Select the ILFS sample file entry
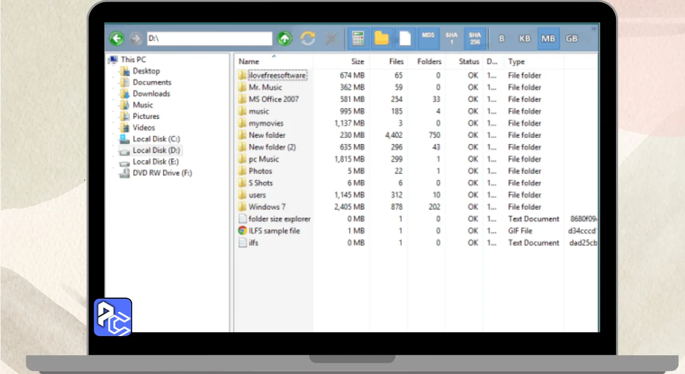This screenshot has height=374, width=685. [274, 231]
